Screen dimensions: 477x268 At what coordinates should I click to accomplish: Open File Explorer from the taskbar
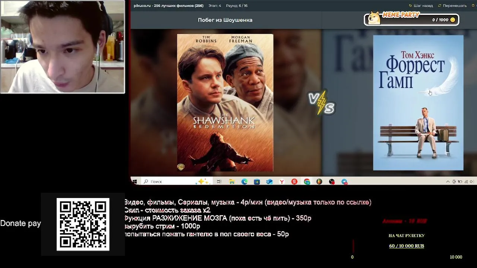tap(232, 182)
